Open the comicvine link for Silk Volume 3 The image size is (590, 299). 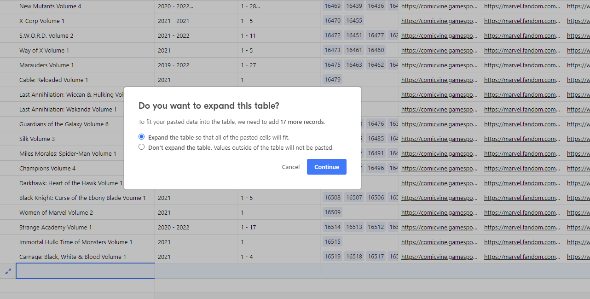439,138
